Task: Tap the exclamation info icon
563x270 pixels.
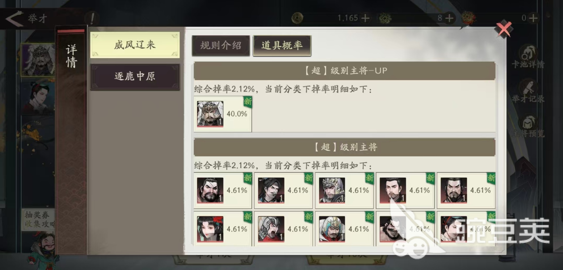Action: 92,18
